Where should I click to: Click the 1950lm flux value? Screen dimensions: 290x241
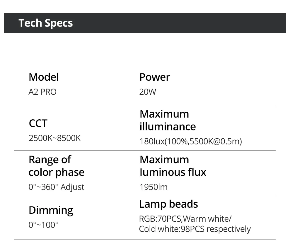tap(154, 187)
